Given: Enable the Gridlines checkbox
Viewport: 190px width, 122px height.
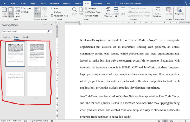Looking at the screenshot, I should [x=52, y=12].
